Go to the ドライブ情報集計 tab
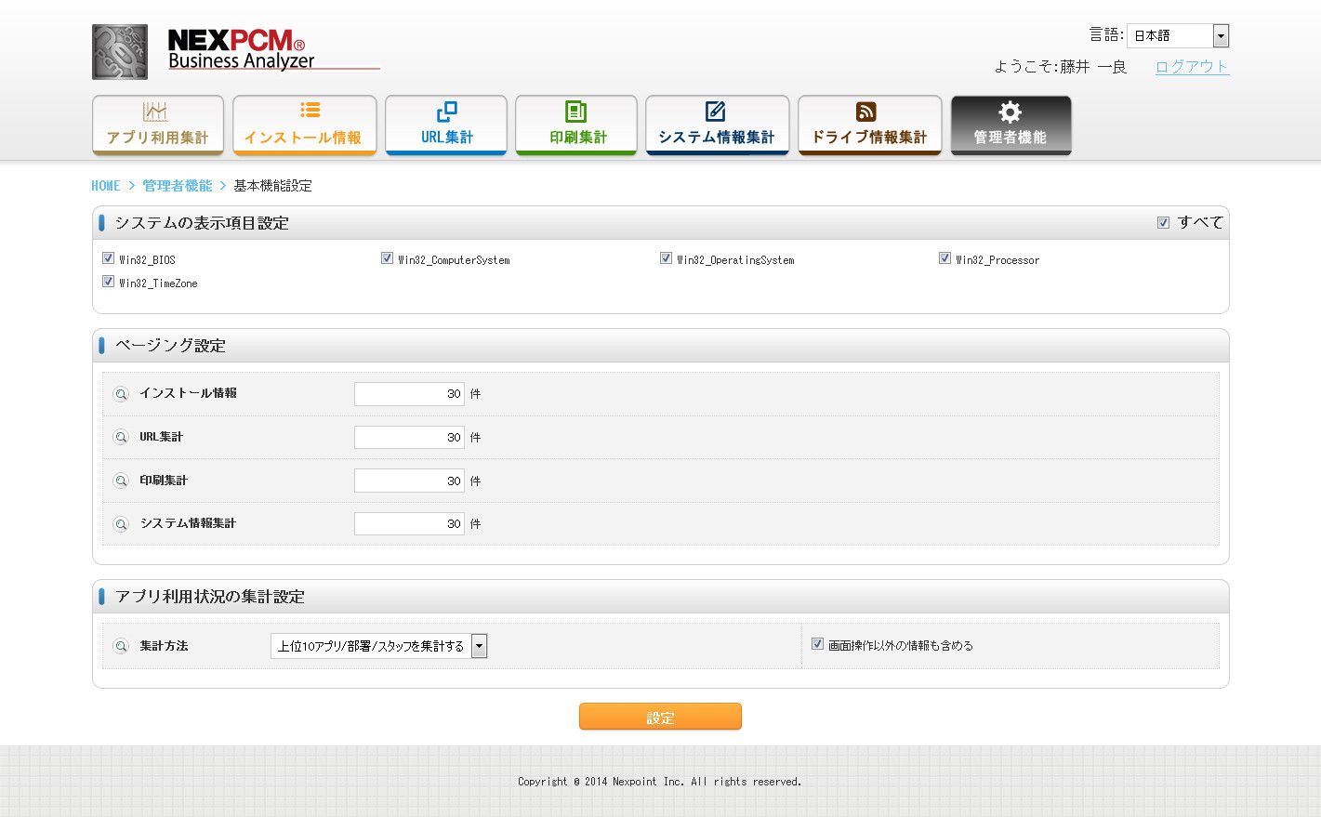1321x817 pixels. click(870, 125)
